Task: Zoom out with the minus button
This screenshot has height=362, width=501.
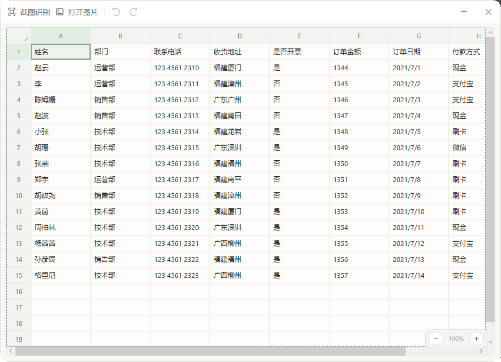Action: 436,339
